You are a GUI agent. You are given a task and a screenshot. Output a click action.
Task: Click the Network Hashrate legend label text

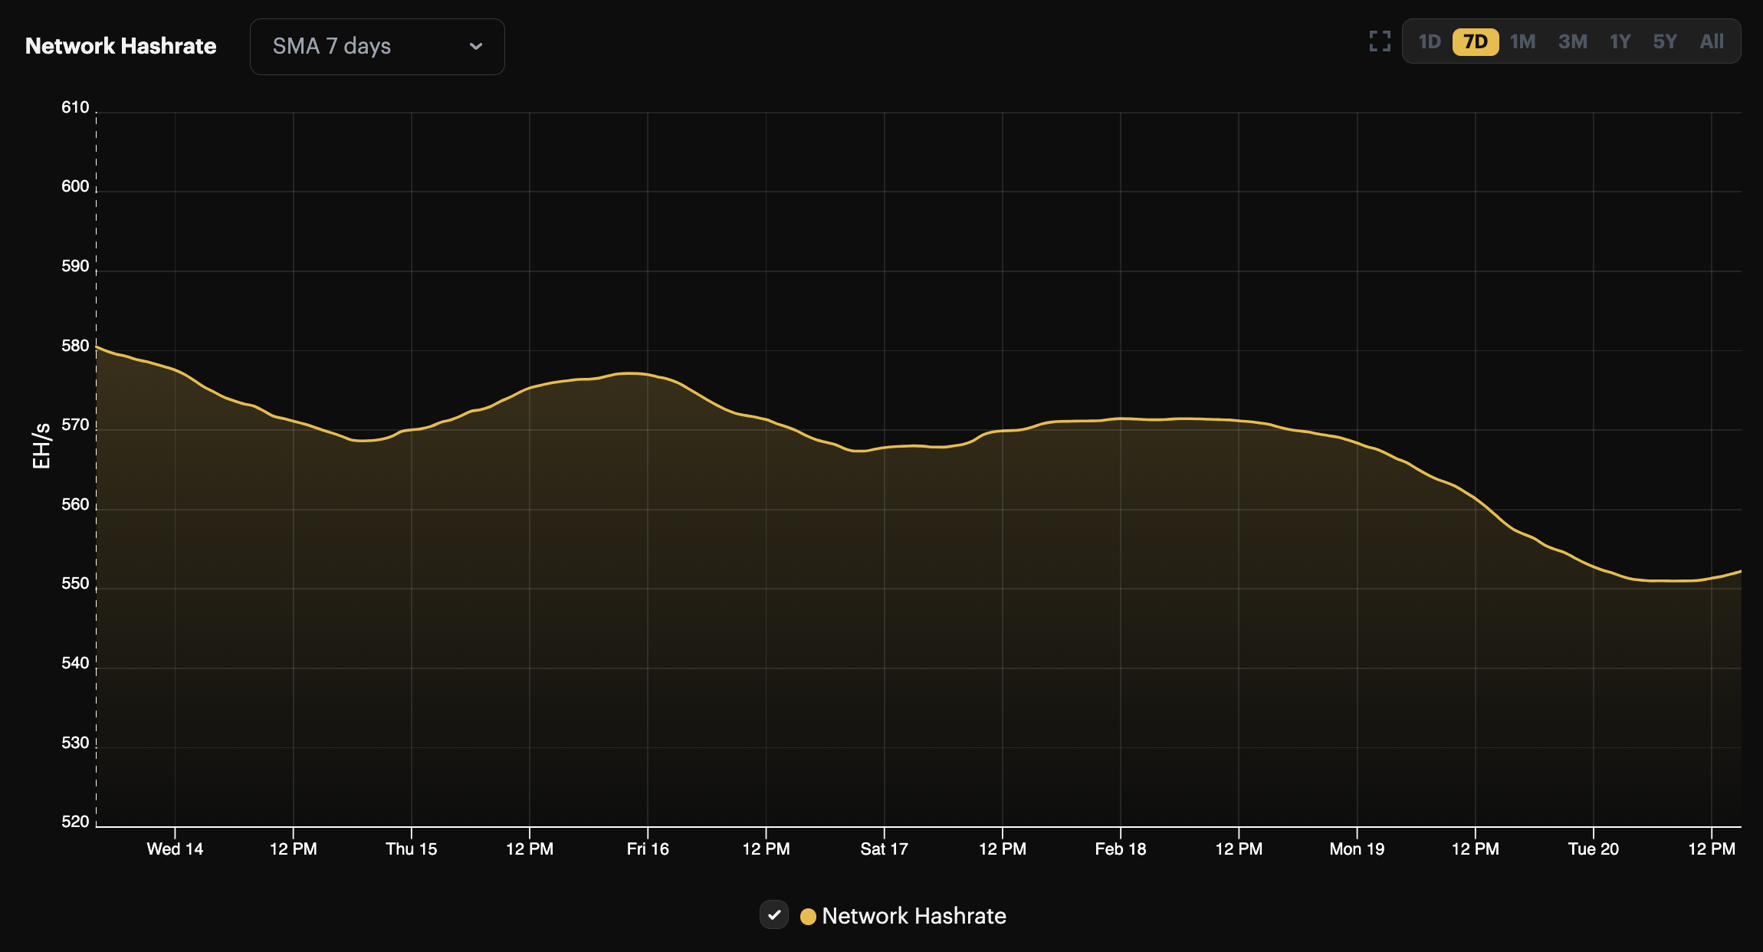point(912,916)
